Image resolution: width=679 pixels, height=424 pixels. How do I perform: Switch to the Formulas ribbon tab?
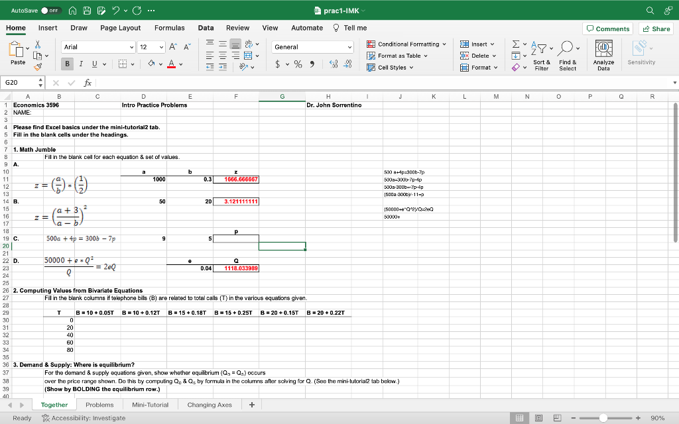(x=170, y=28)
